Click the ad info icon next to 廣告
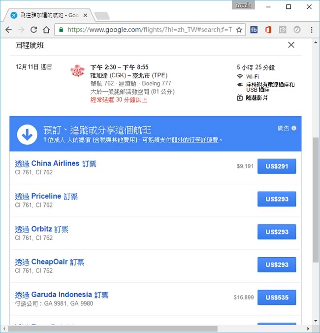Viewport: 320px width, 333px height. (x=294, y=128)
